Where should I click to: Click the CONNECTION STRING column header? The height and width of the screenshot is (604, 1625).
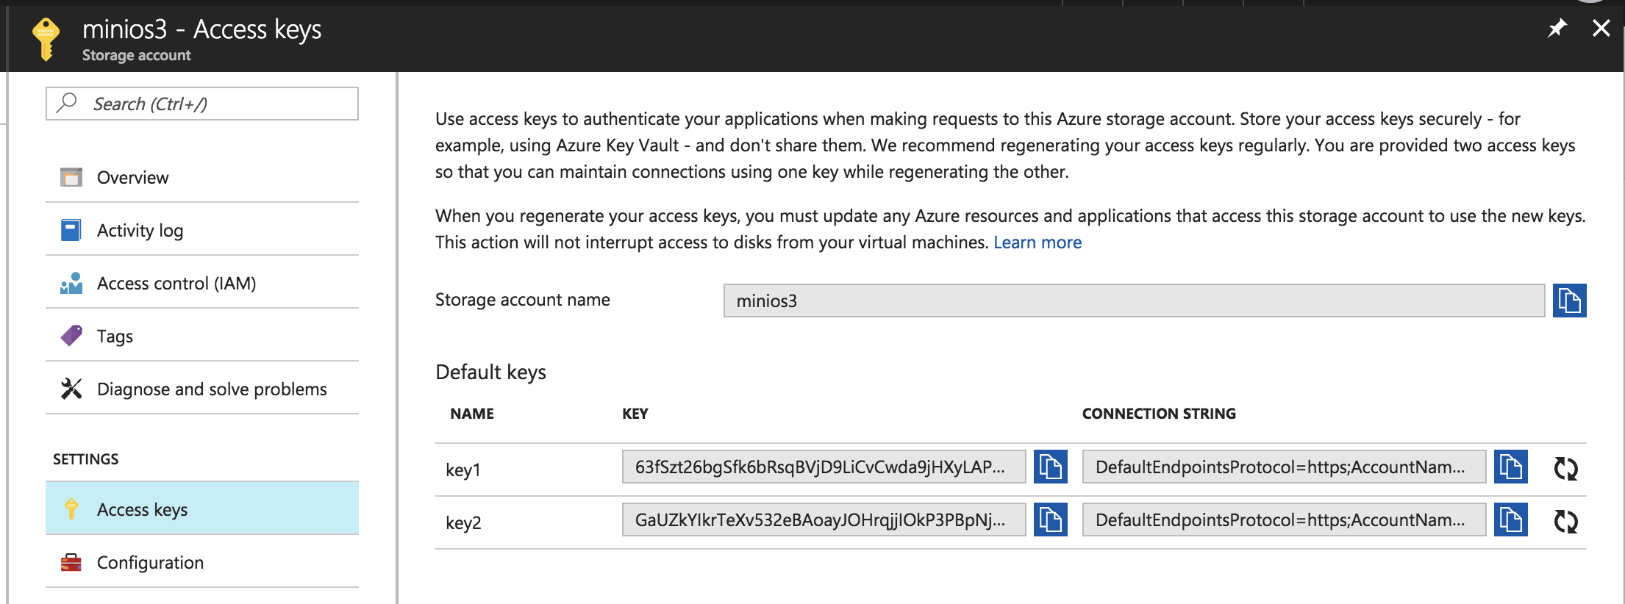(x=1159, y=414)
